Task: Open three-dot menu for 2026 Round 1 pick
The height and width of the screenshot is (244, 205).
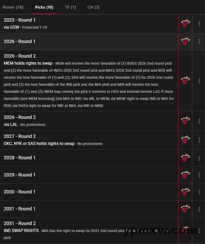Action: pos(199,42)
